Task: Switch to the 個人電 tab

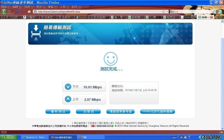Action: click(x=118, y=17)
